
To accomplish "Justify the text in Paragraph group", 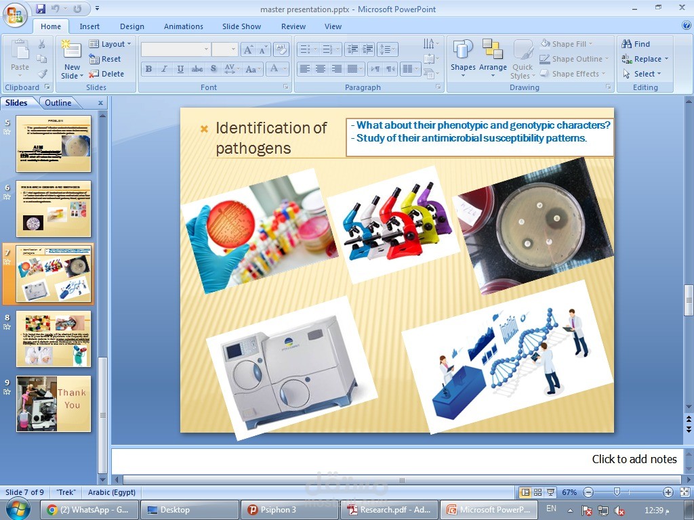I will point(352,69).
